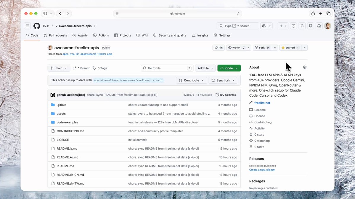355x199 pixels.
Task: Open the green Code dropdown
Action: click(x=229, y=68)
